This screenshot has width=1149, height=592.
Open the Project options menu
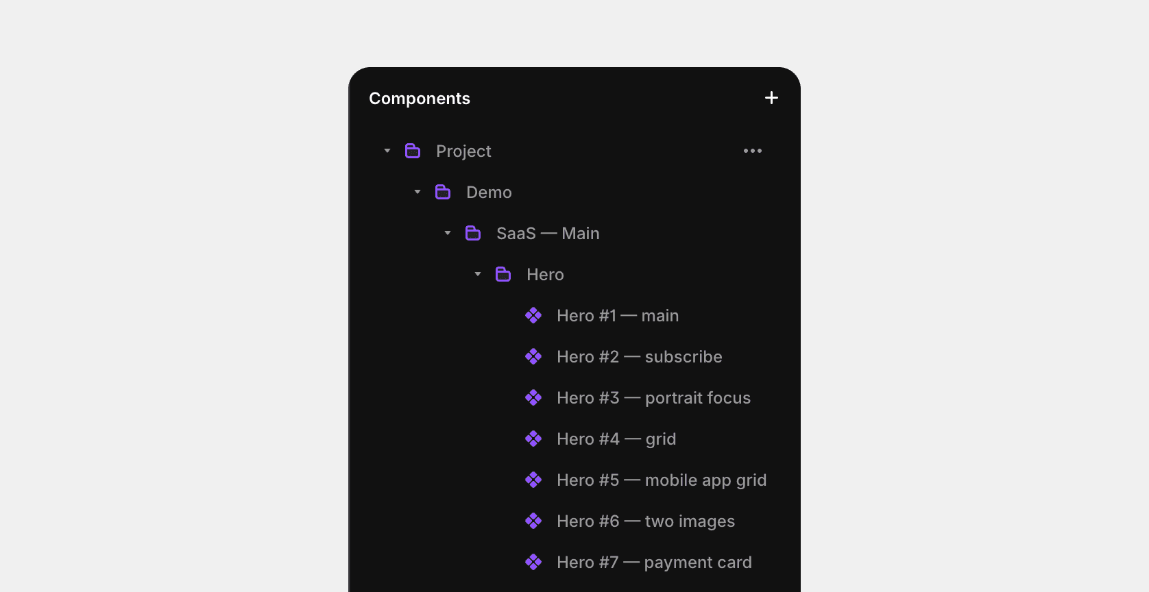click(753, 151)
